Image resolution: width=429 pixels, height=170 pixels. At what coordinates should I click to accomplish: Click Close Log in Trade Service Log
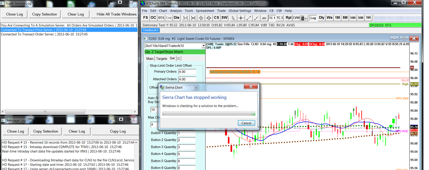(x=15, y=14)
